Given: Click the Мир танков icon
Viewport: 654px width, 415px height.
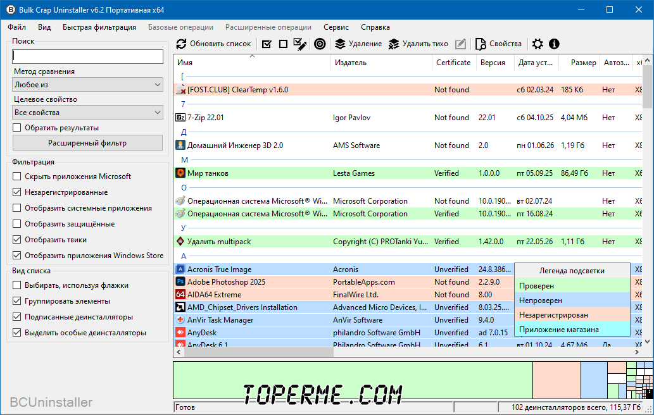Looking at the screenshot, I should click(x=180, y=173).
